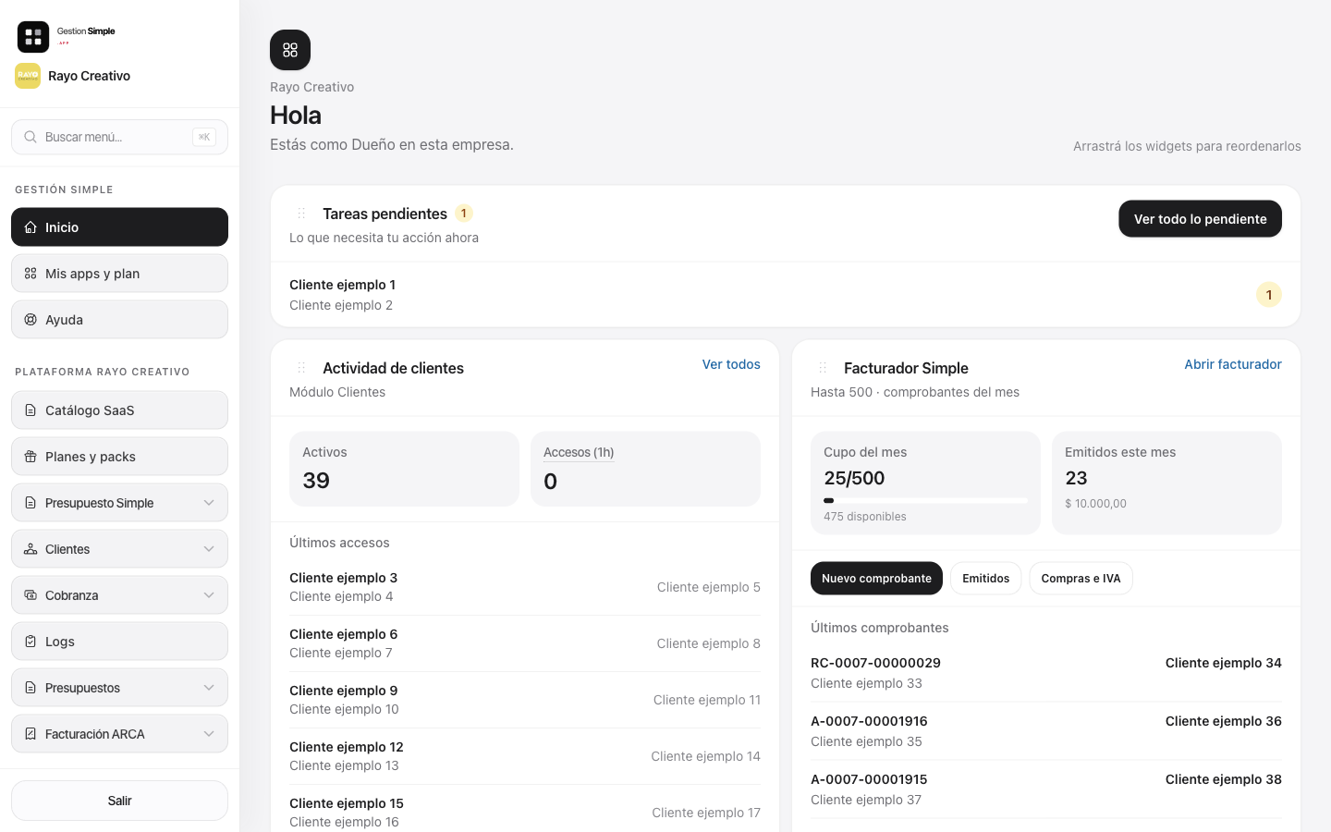Open the Cliente ejemplo 1 pending task row
This screenshot has height=832, width=1331.
tap(786, 295)
